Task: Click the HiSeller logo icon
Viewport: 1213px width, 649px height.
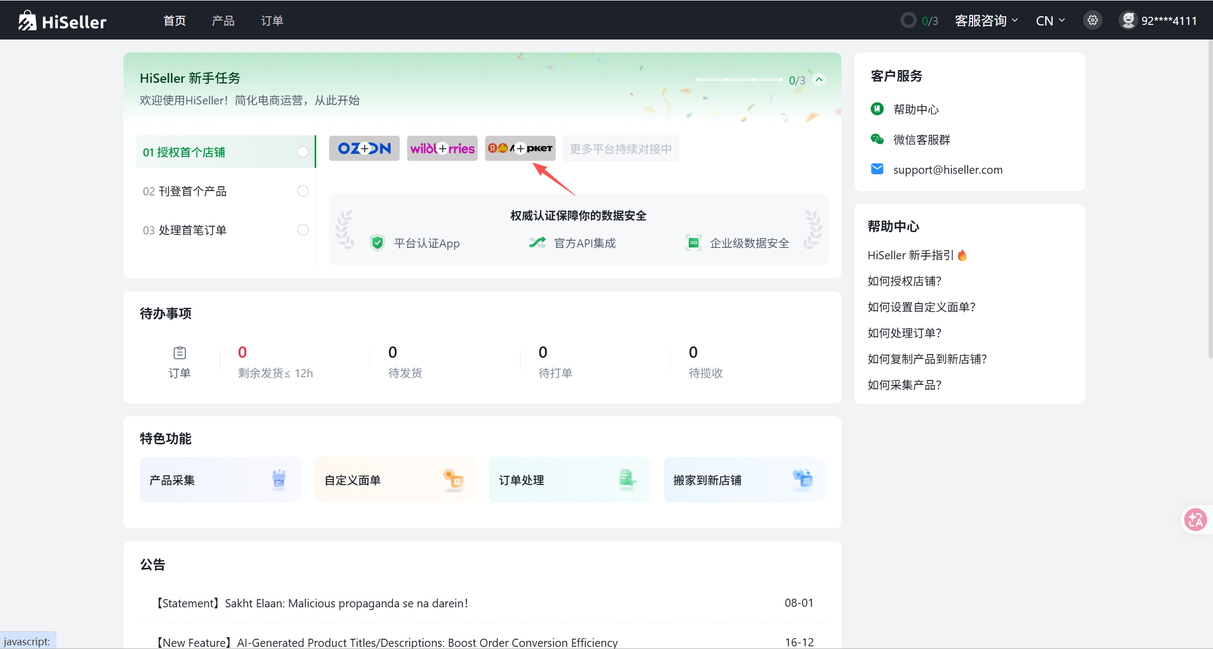Action: click(x=27, y=21)
